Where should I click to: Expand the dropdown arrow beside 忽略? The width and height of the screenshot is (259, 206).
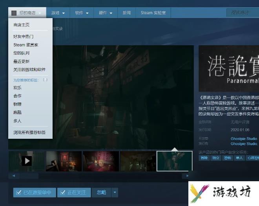coord(115,192)
